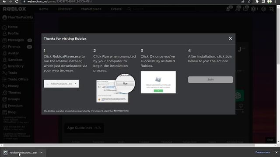Open the Roblox settings gear icon
This screenshot has height=157, width=280.
pyautogui.click(x=263, y=9)
